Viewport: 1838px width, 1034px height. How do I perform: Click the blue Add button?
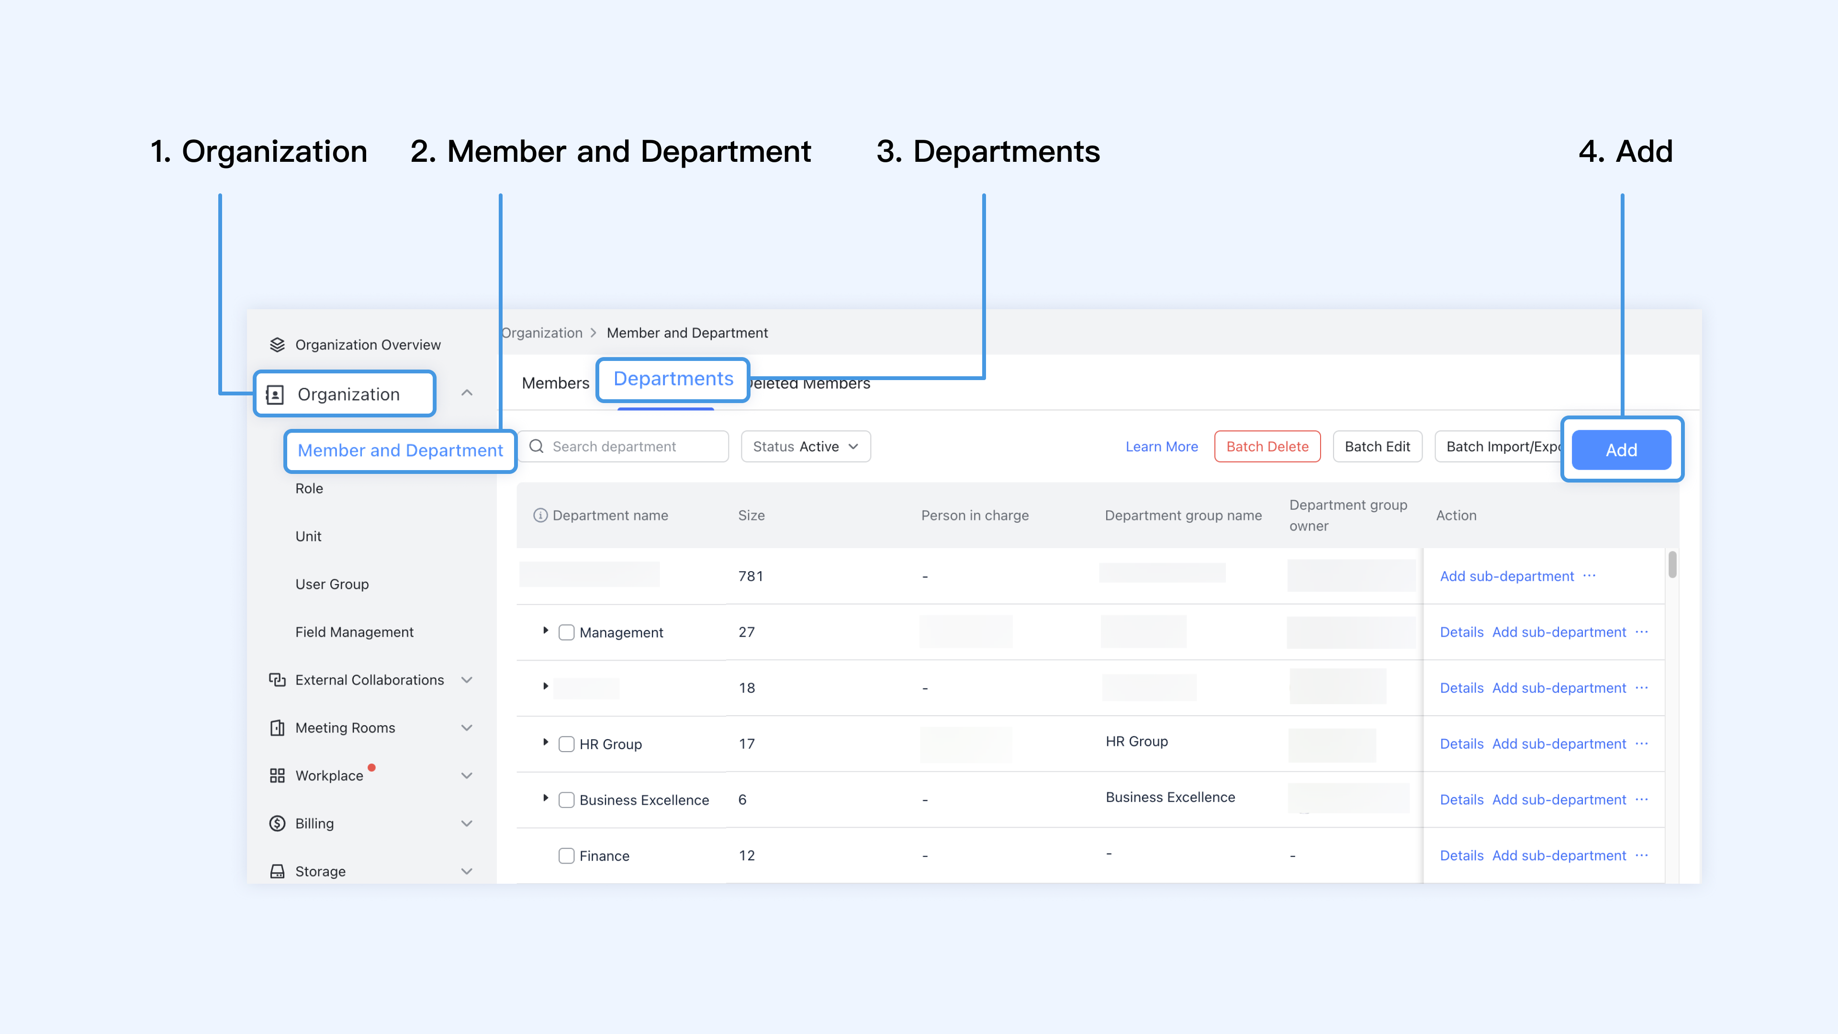[1621, 450]
